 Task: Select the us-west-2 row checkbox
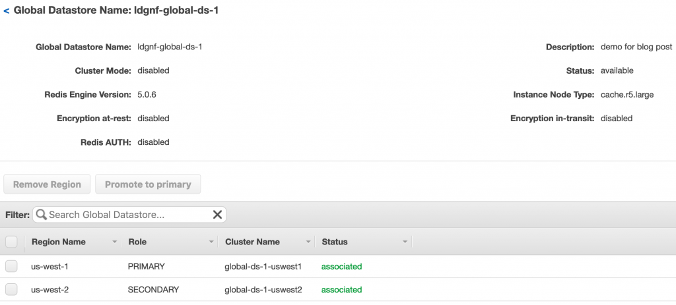tap(11, 289)
